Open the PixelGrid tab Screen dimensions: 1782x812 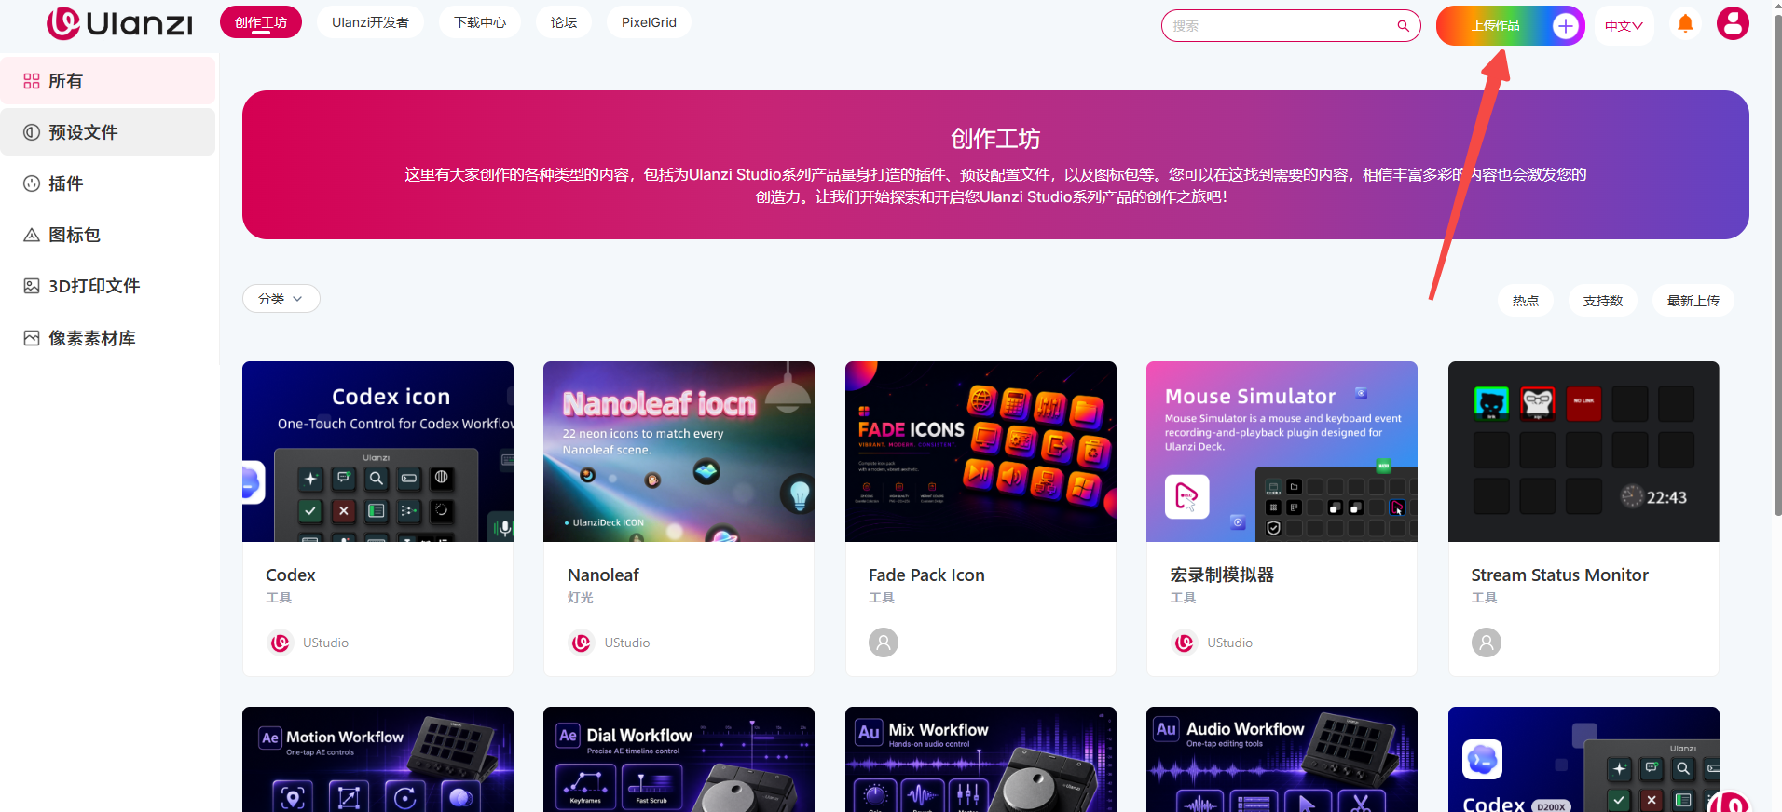(x=649, y=22)
